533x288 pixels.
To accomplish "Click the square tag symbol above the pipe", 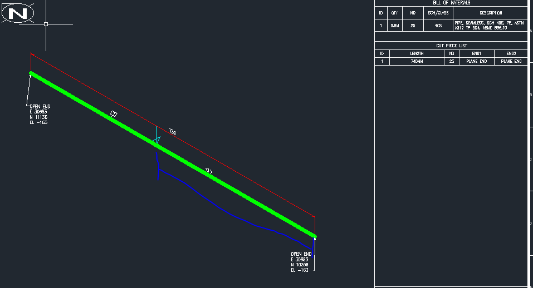I will (x=114, y=114).
